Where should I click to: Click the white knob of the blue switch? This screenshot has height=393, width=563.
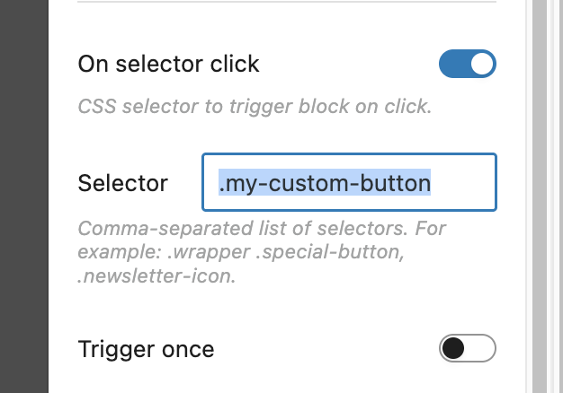(482, 65)
